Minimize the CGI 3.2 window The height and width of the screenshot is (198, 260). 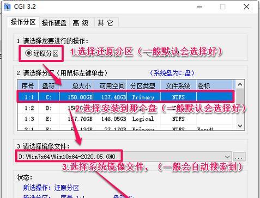[x=199, y=7]
